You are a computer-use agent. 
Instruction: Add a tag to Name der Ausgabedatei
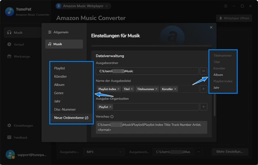pyautogui.click(x=203, y=89)
